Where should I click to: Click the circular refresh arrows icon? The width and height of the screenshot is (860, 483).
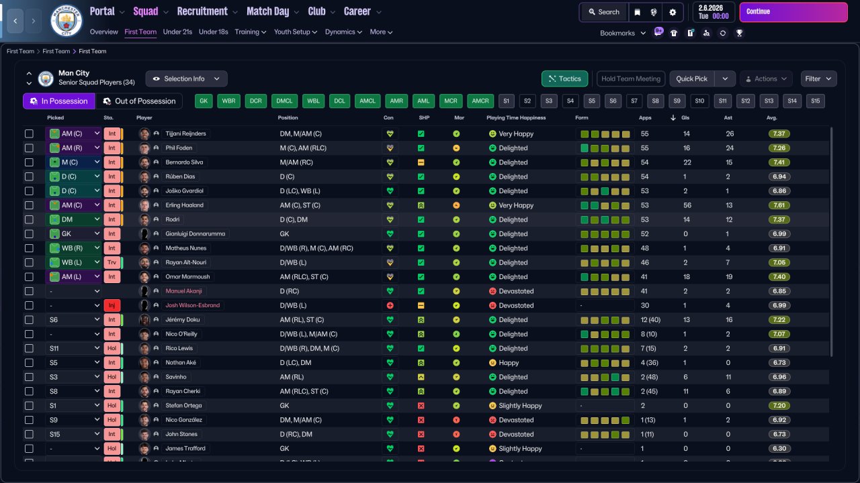click(x=723, y=33)
